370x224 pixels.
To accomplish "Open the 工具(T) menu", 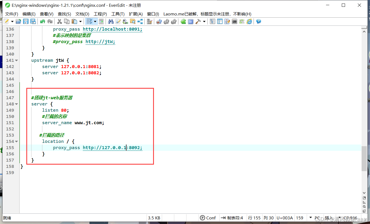I will (x=118, y=14).
